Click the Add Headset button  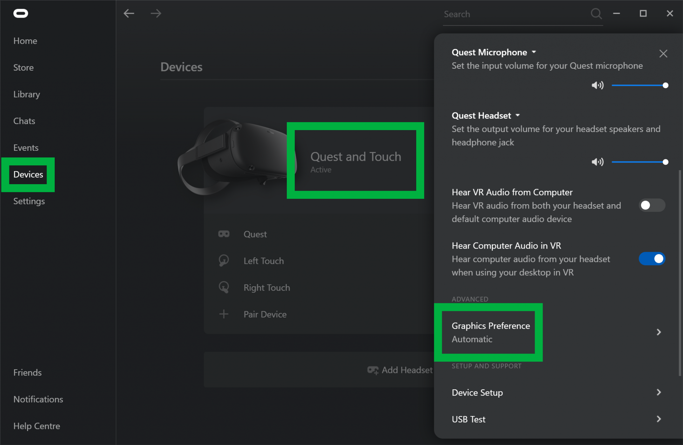pos(400,370)
